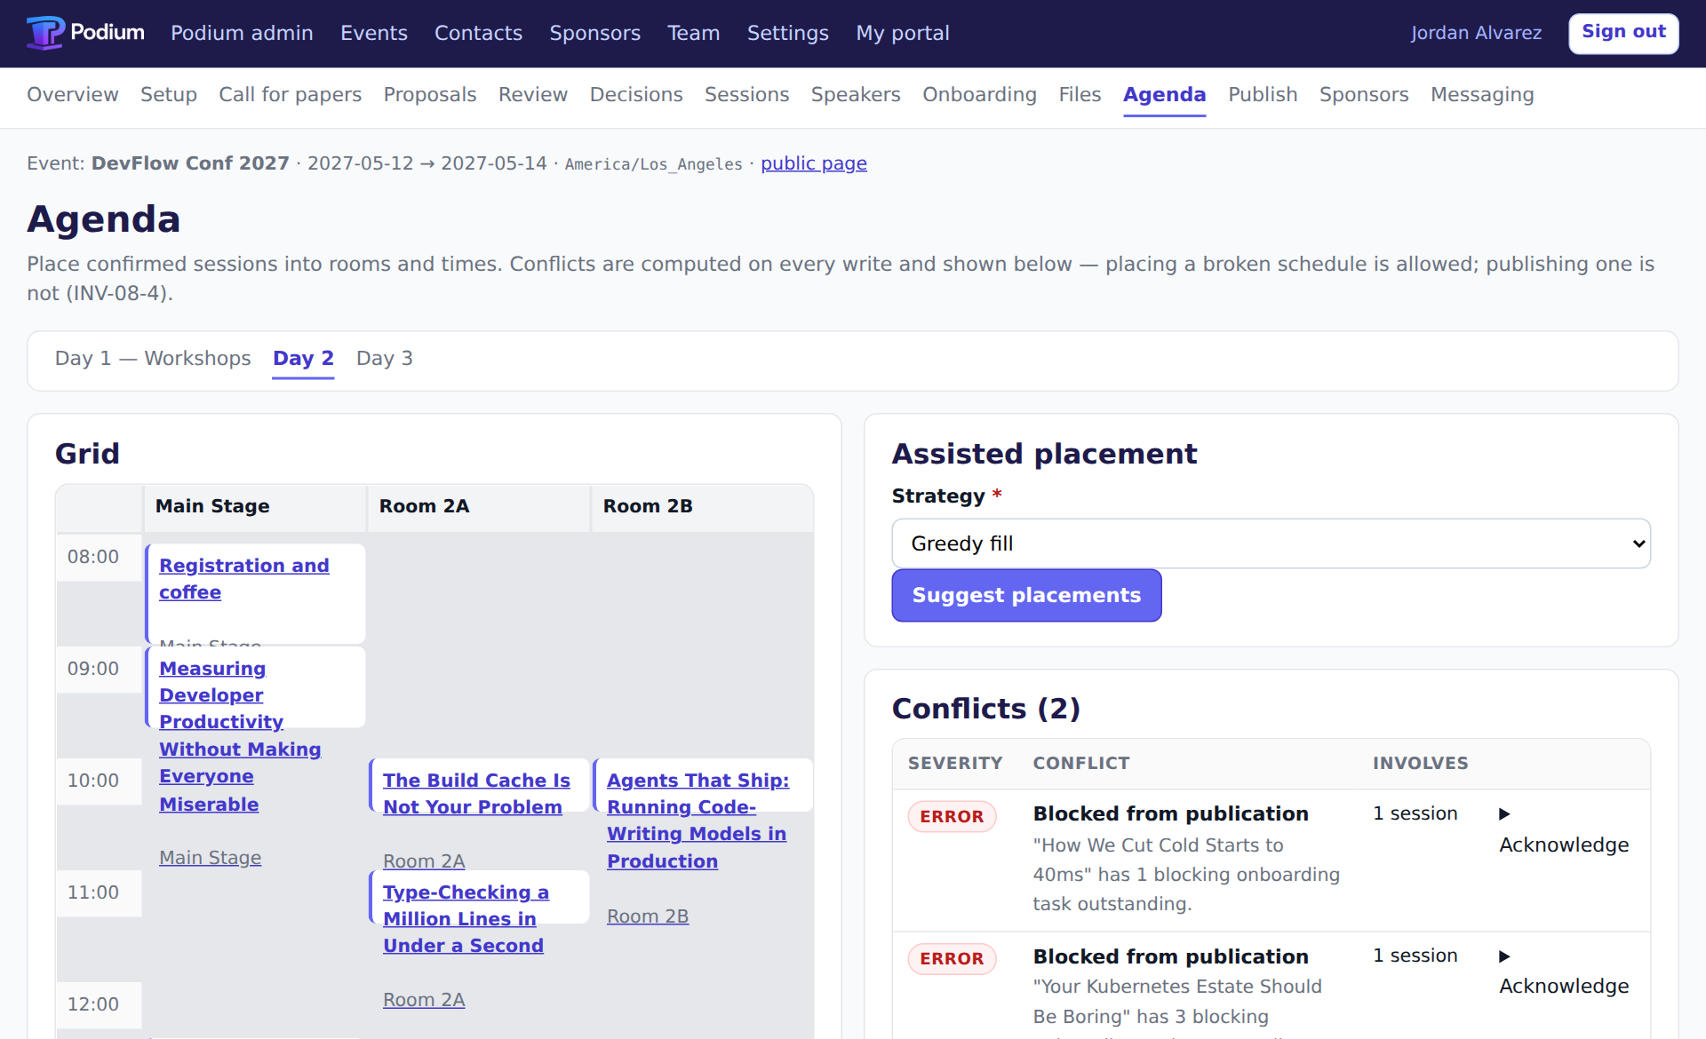The image size is (1706, 1039).
Task: Open Jordan Alvarez profile link
Action: coord(1476,33)
